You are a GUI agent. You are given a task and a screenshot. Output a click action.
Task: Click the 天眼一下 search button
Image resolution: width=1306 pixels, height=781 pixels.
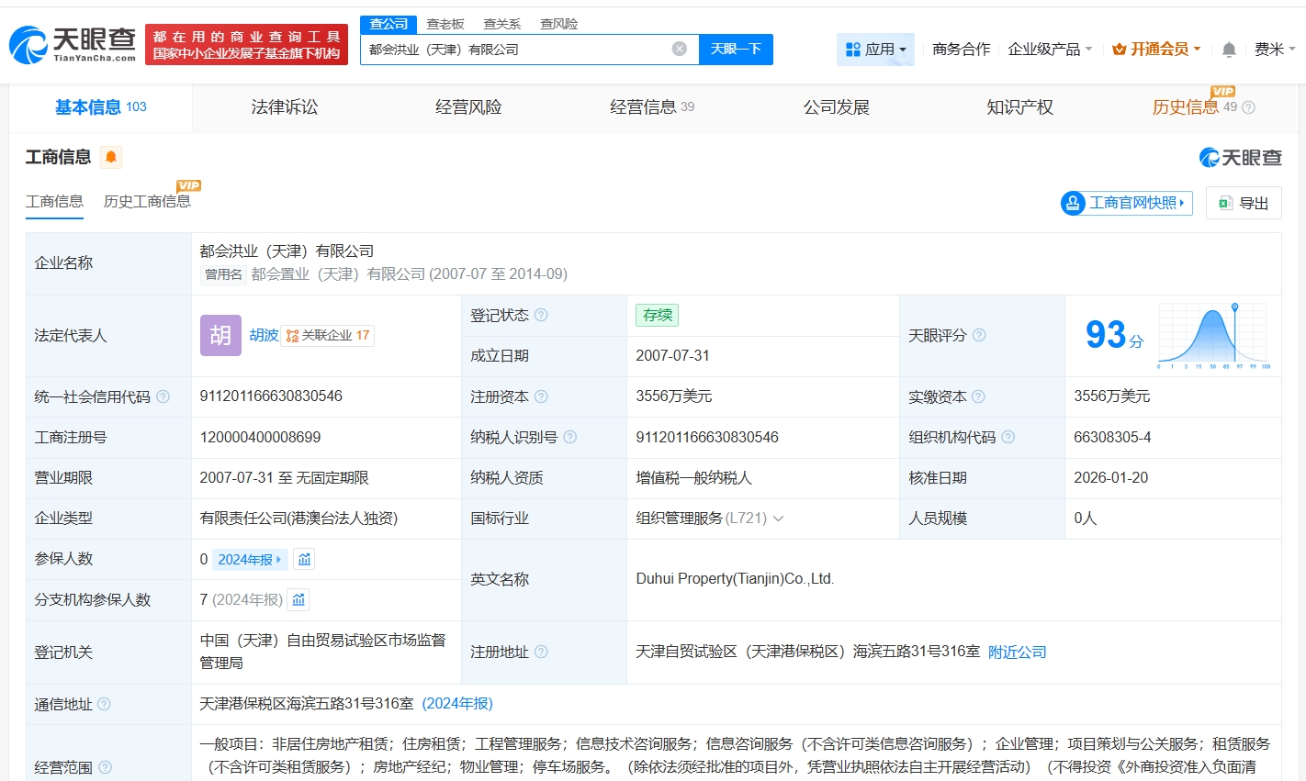[x=736, y=50]
